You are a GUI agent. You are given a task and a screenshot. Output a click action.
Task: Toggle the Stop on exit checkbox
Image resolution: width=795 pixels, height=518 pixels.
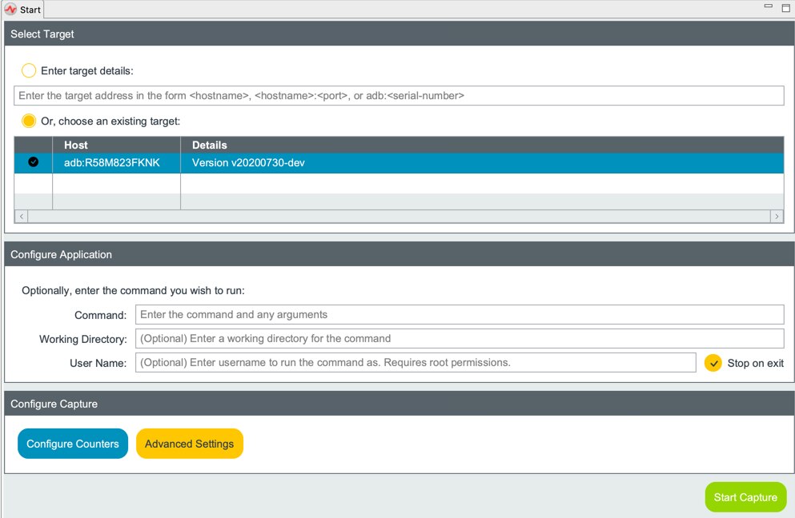[x=713, y=363]
